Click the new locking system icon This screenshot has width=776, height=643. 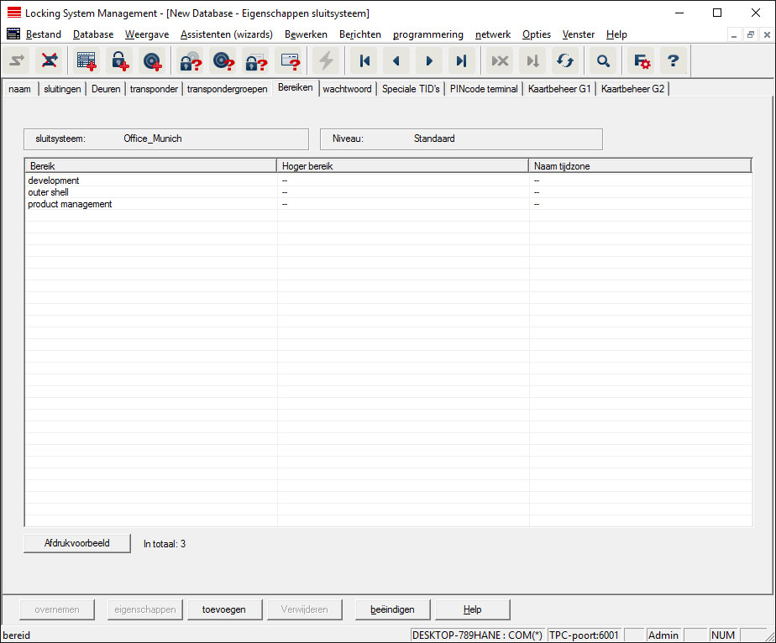tap(87, 61)
